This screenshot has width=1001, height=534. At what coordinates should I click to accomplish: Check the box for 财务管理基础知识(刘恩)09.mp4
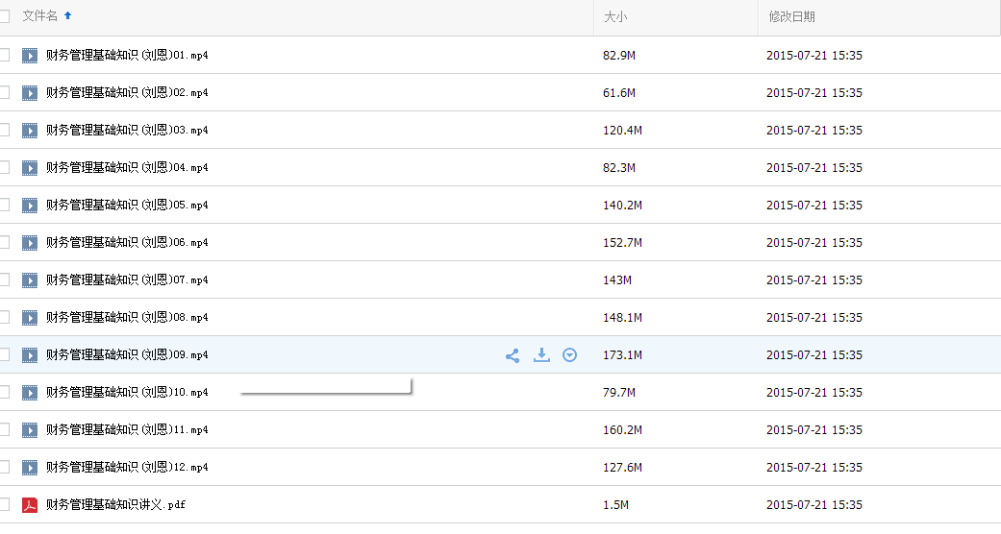[4, 354]
